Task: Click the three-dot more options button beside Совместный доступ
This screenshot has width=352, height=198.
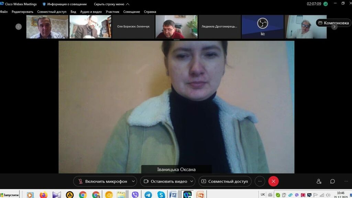Action: pos(260,181)
